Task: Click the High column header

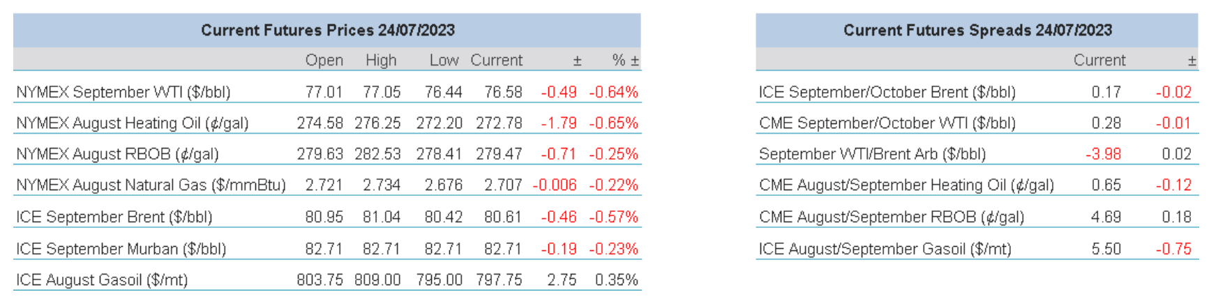Action: (381, 61)
